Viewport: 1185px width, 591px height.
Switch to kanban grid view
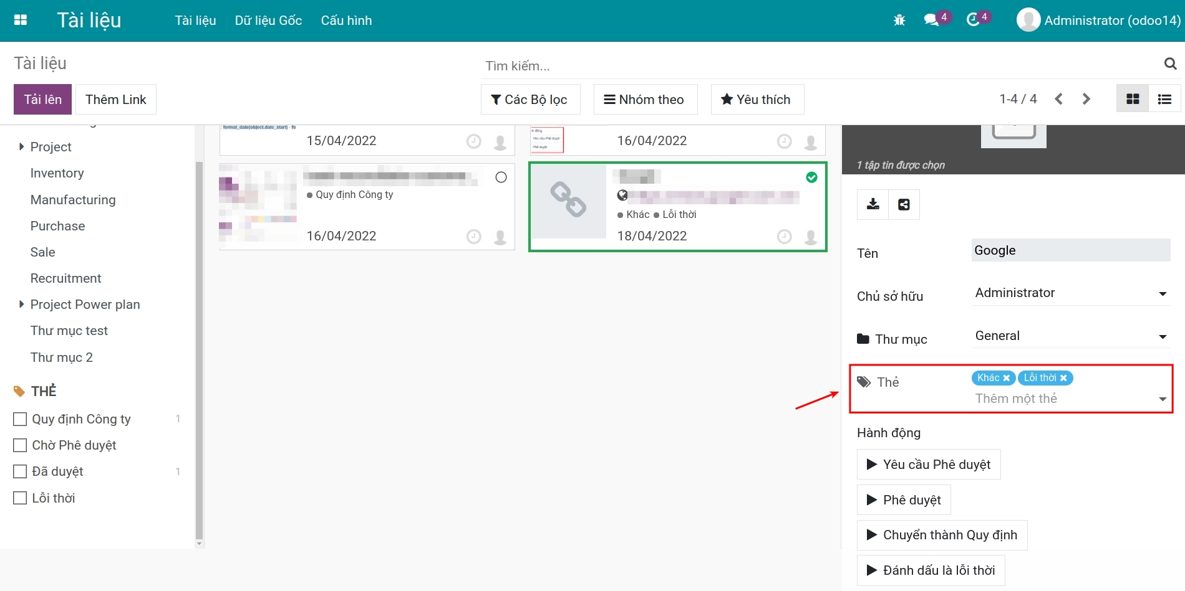pyautogui.click(x=1133, y=99)
